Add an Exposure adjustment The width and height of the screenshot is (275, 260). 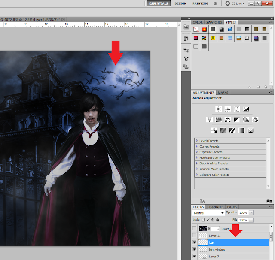pyautogui.click(x=246, y=109)
